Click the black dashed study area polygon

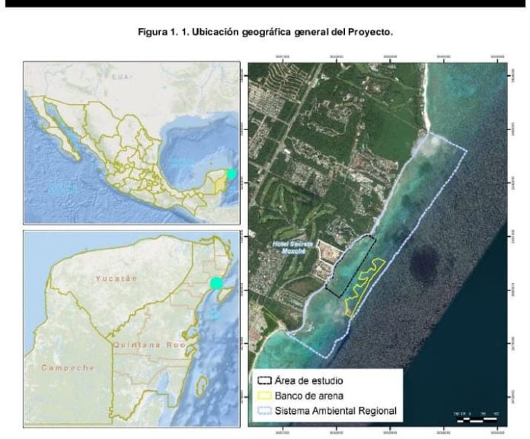[351, 266]
